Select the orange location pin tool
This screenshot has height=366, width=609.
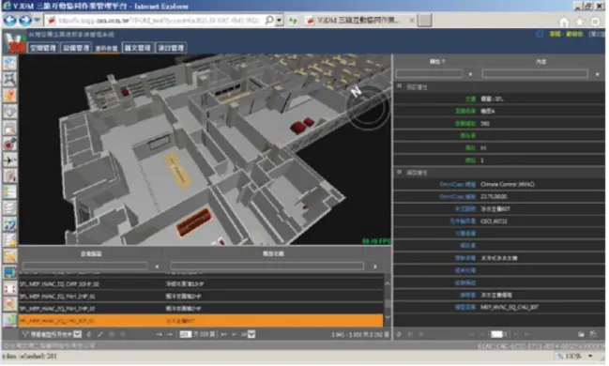point(9,96)
